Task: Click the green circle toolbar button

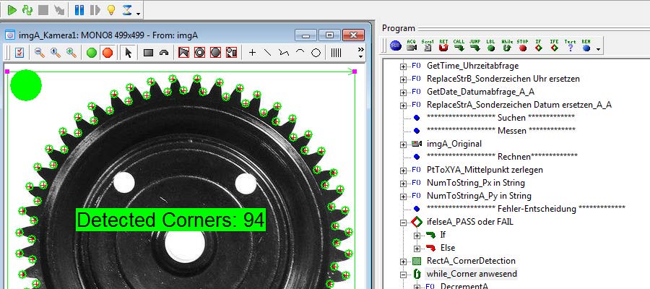Action: (x=92, y=53)
